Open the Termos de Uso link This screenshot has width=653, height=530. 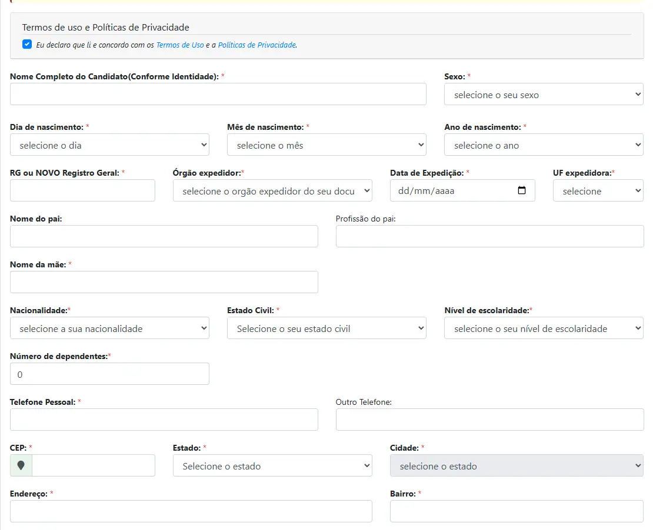tap(180, 45)
